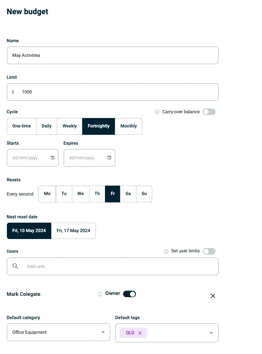The image size is (262, 354).
Task: Select Fri, 17 May 2024 reset date
Action: click(74, 231)
